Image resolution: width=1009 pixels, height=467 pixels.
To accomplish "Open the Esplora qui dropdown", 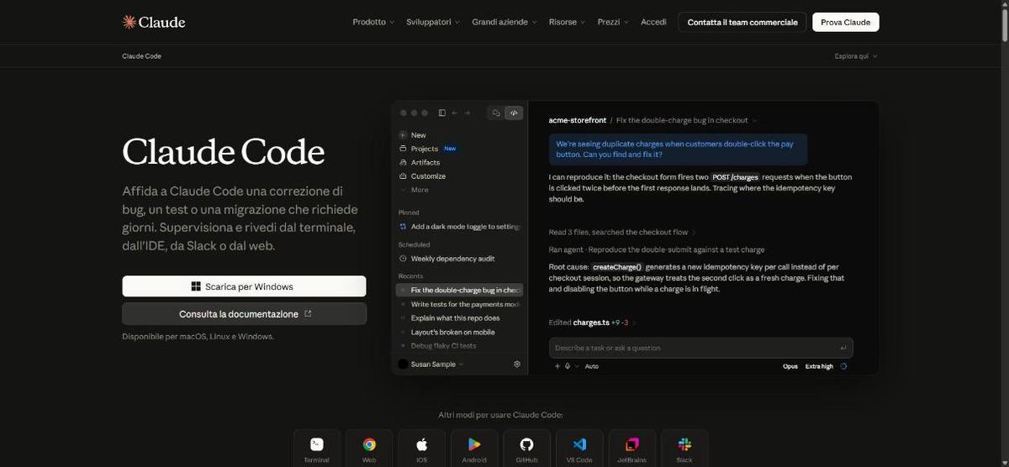I will pos(856,56).
